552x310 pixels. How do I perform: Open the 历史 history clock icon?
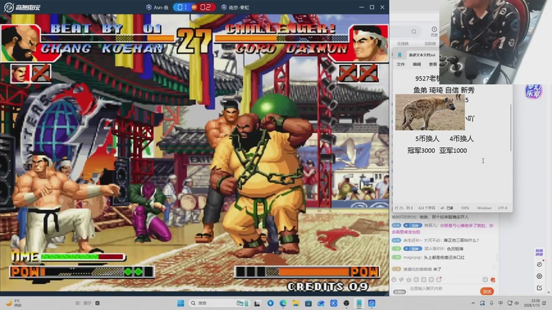coord(434,31)
